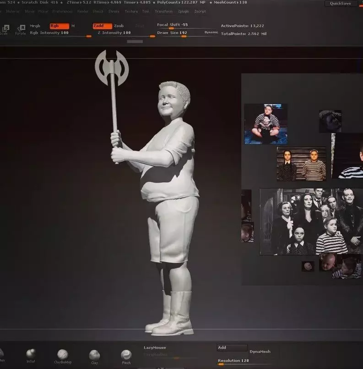This screenshot has width=363, height=369.
Task: Click the small gray shelf divider handle
Action: (135, 41)
